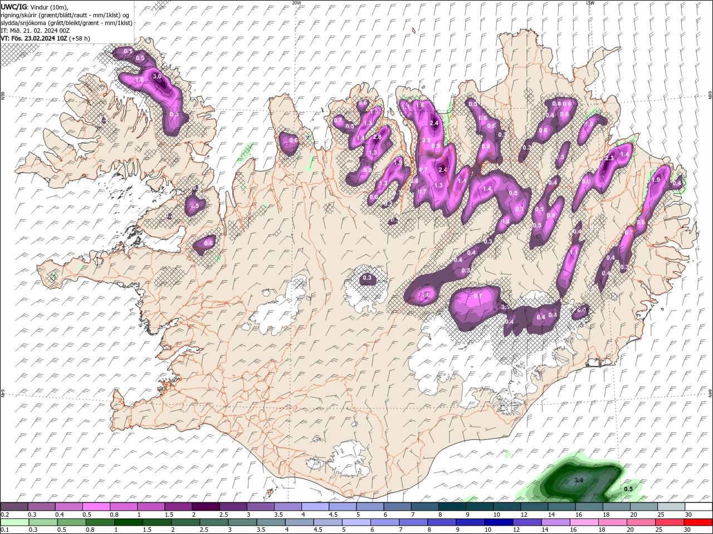
Task: Click bottom legend swatch starting at 0.3
Action: click(x=42, y=522)
